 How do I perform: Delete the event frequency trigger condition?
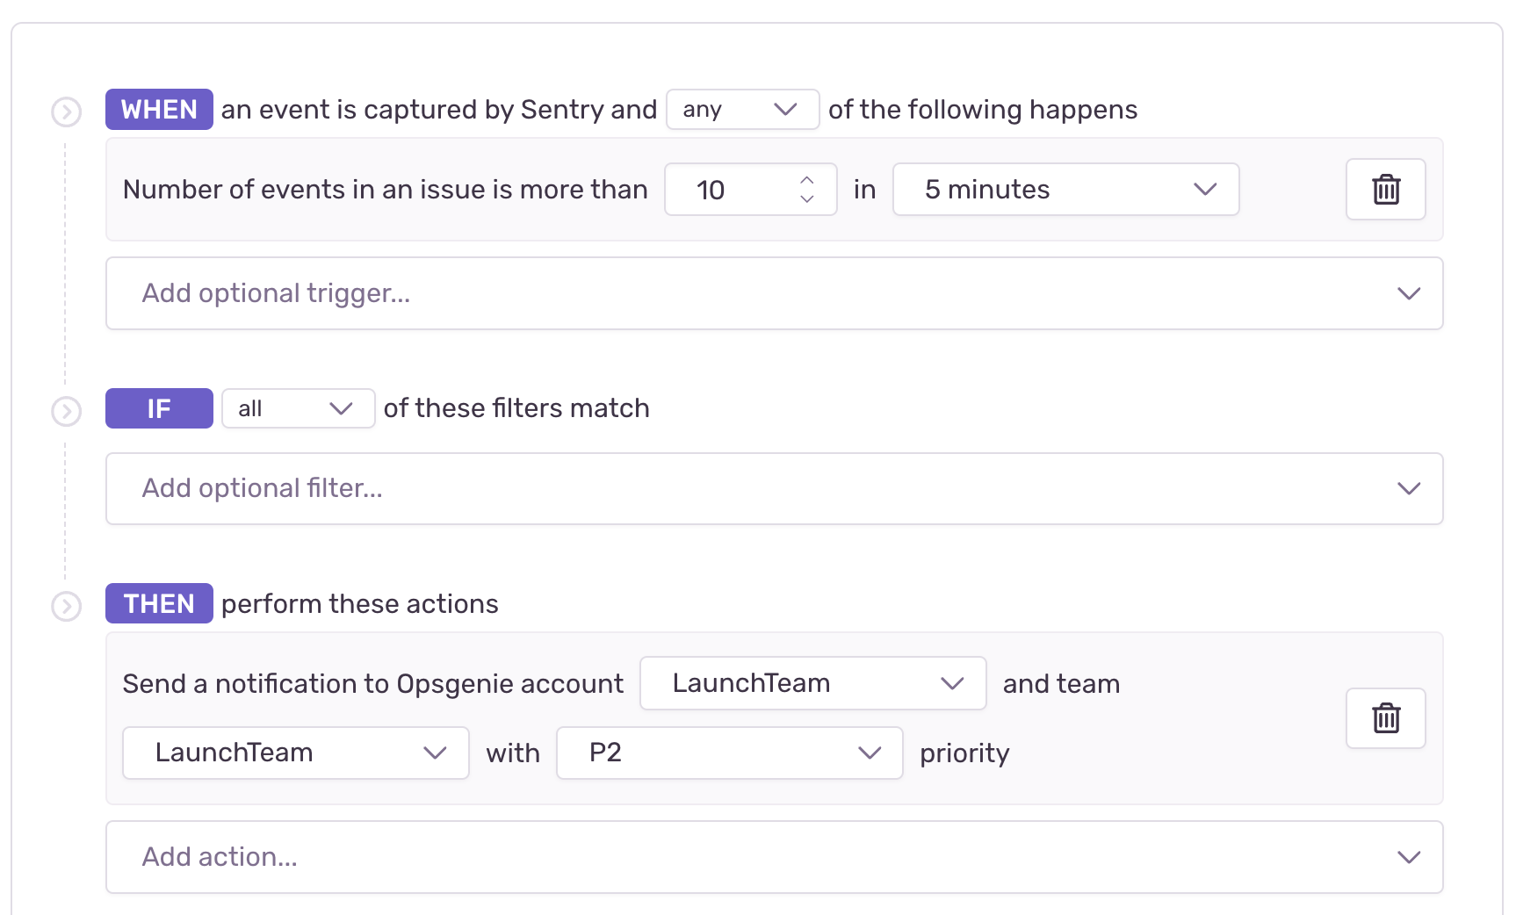[x=1385, y=189]
